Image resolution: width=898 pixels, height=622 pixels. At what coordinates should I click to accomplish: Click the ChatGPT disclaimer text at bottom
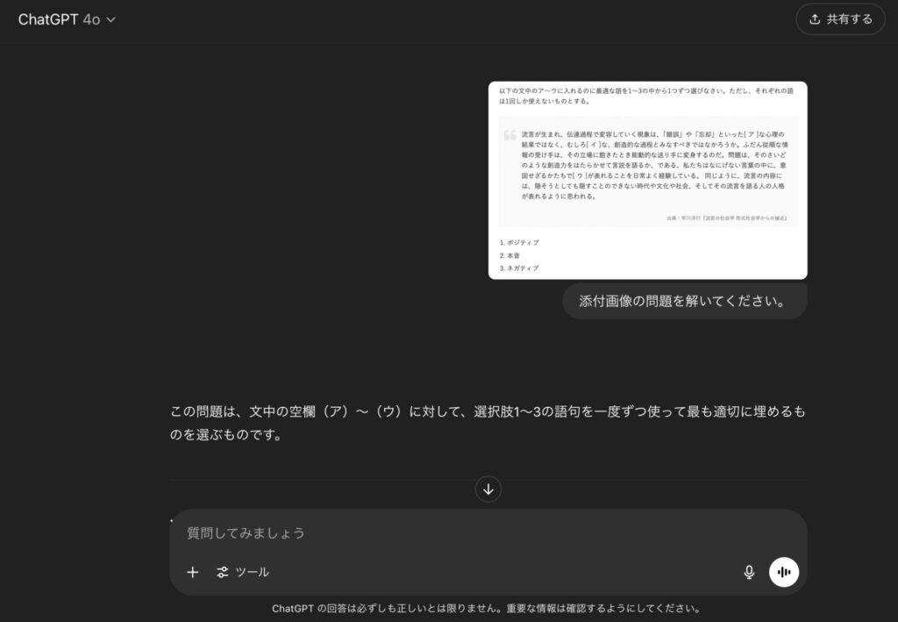coord(486,608)
